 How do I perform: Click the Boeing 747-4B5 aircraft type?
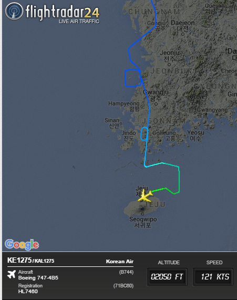coord(38,277)
